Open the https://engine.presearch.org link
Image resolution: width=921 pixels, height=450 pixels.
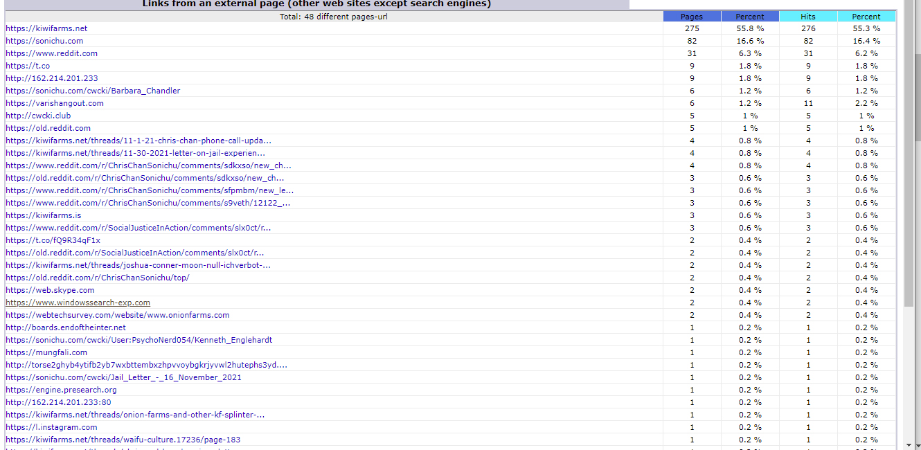pos(61,390)
